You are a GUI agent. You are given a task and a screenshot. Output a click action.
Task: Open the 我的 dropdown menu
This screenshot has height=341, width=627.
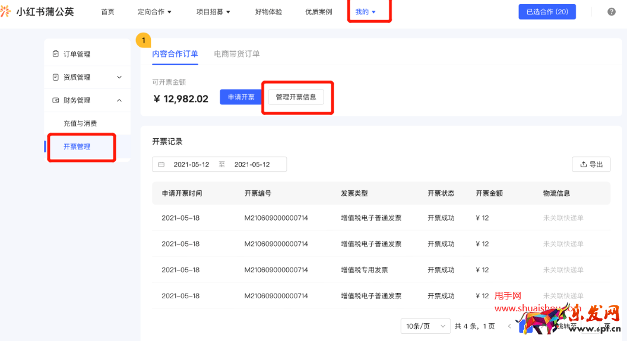point(366,12)
